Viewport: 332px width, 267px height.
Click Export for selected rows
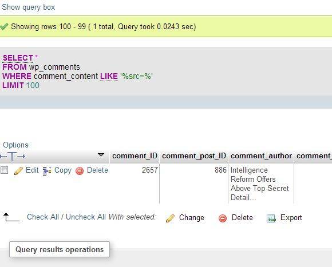pyautogui.click(x=291, y=217)
